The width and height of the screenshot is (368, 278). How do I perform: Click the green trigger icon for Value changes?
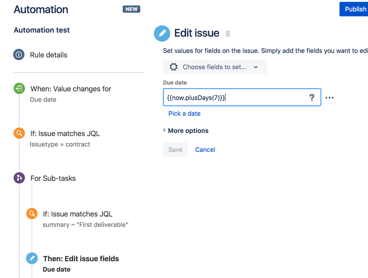pos(19,89)
